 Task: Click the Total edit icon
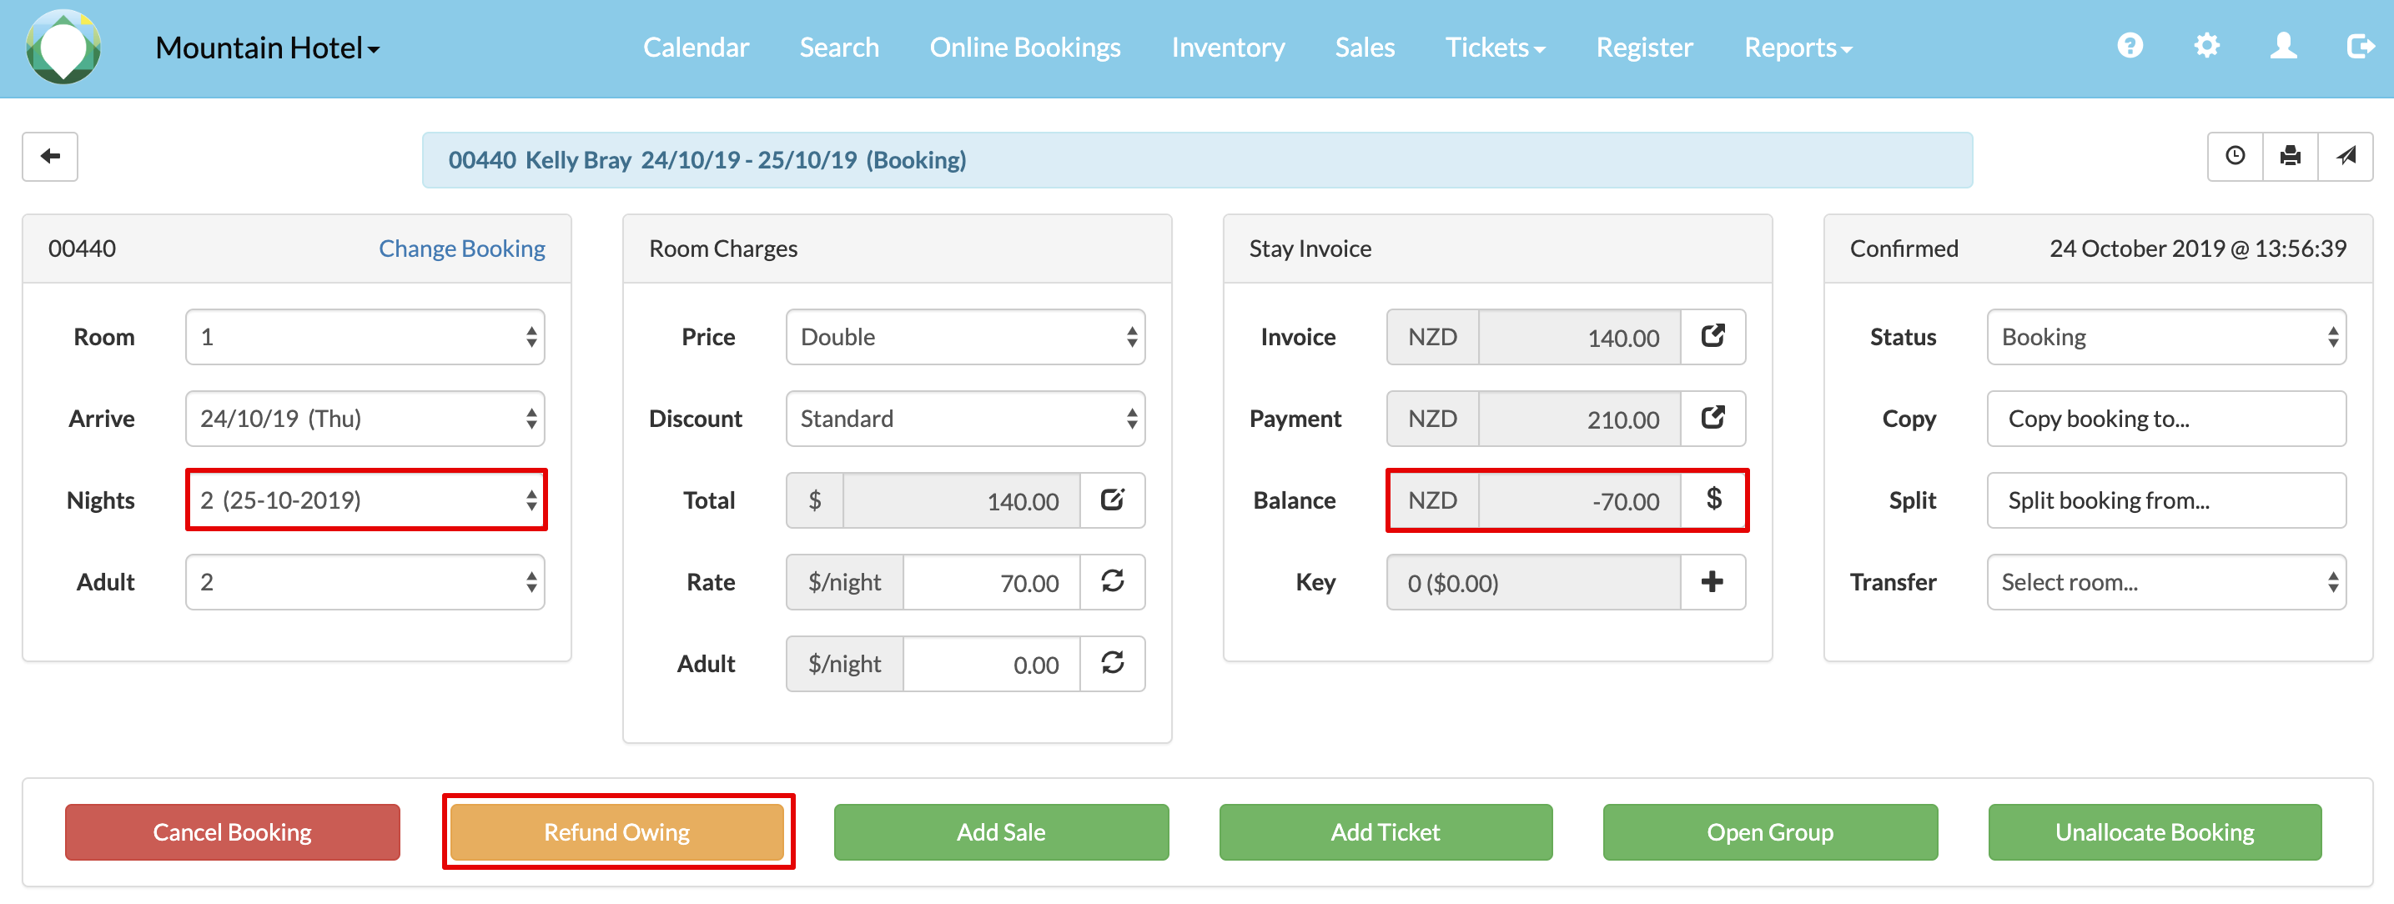pyautogui.click(x=1111, y=500)
